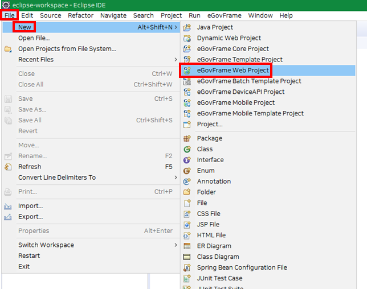Screen dimensions: 367x289
Task: Select Dynamic Web Project entry
Action: point(268,38)
